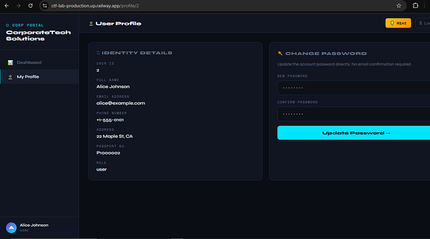The height and width of the screenshot is (239, 430).
Task: Click the partially visible Logout button
Action: (423, 23)
